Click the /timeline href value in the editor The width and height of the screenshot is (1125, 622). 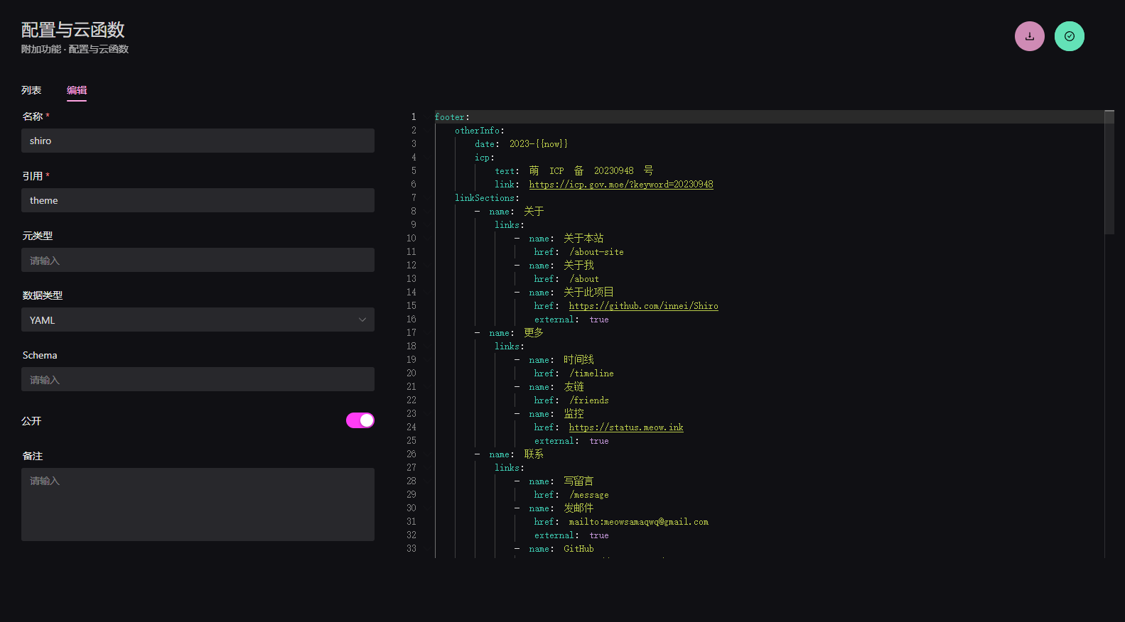tap(591, 373)
